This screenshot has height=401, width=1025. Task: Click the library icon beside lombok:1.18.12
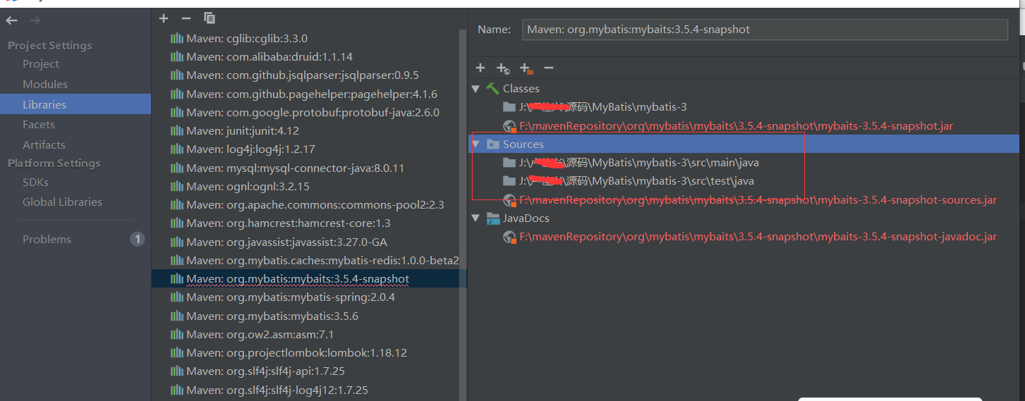177,352
